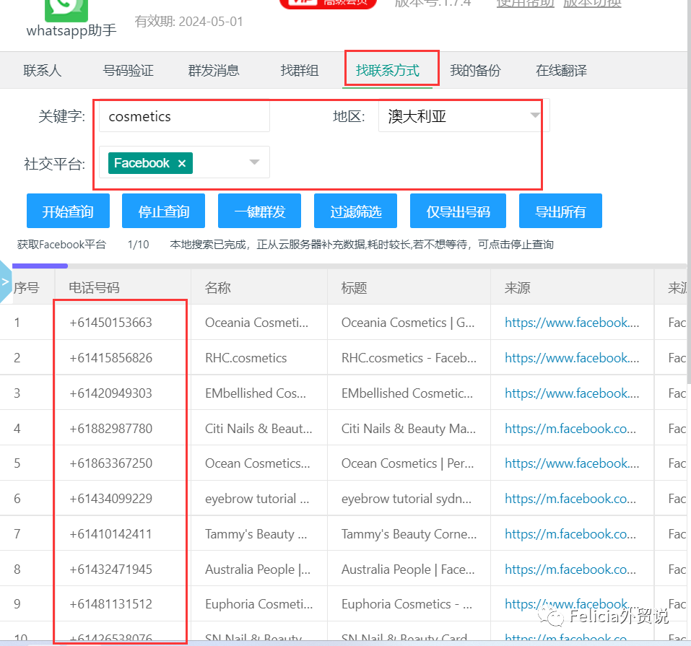Click the 序号 column header

[x=27, y=288]
